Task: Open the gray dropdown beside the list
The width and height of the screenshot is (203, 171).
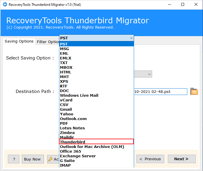Action: coord(143,74)
